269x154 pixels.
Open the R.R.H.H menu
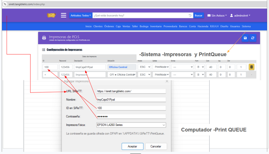[x=214, y=26]
